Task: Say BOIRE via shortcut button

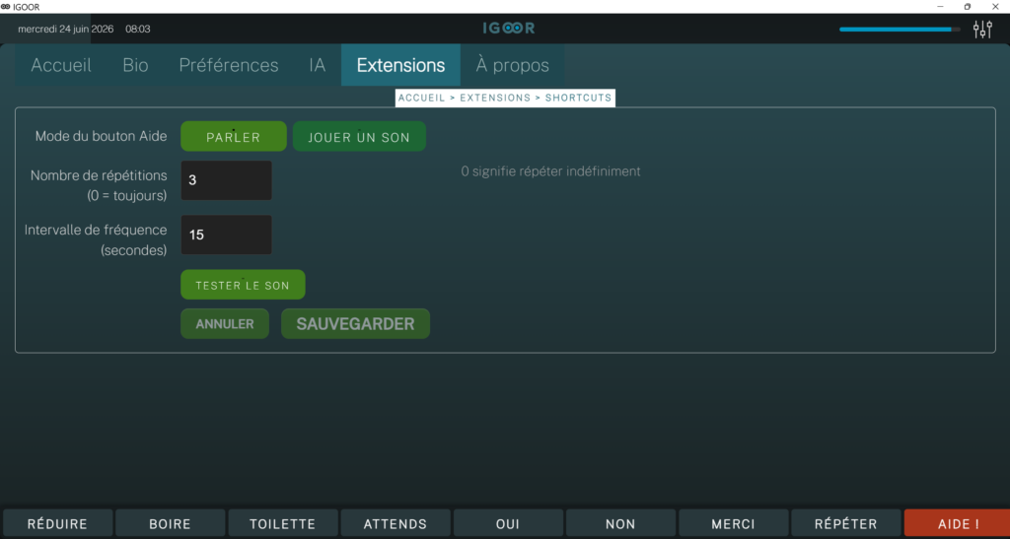Action: [170, 523]
